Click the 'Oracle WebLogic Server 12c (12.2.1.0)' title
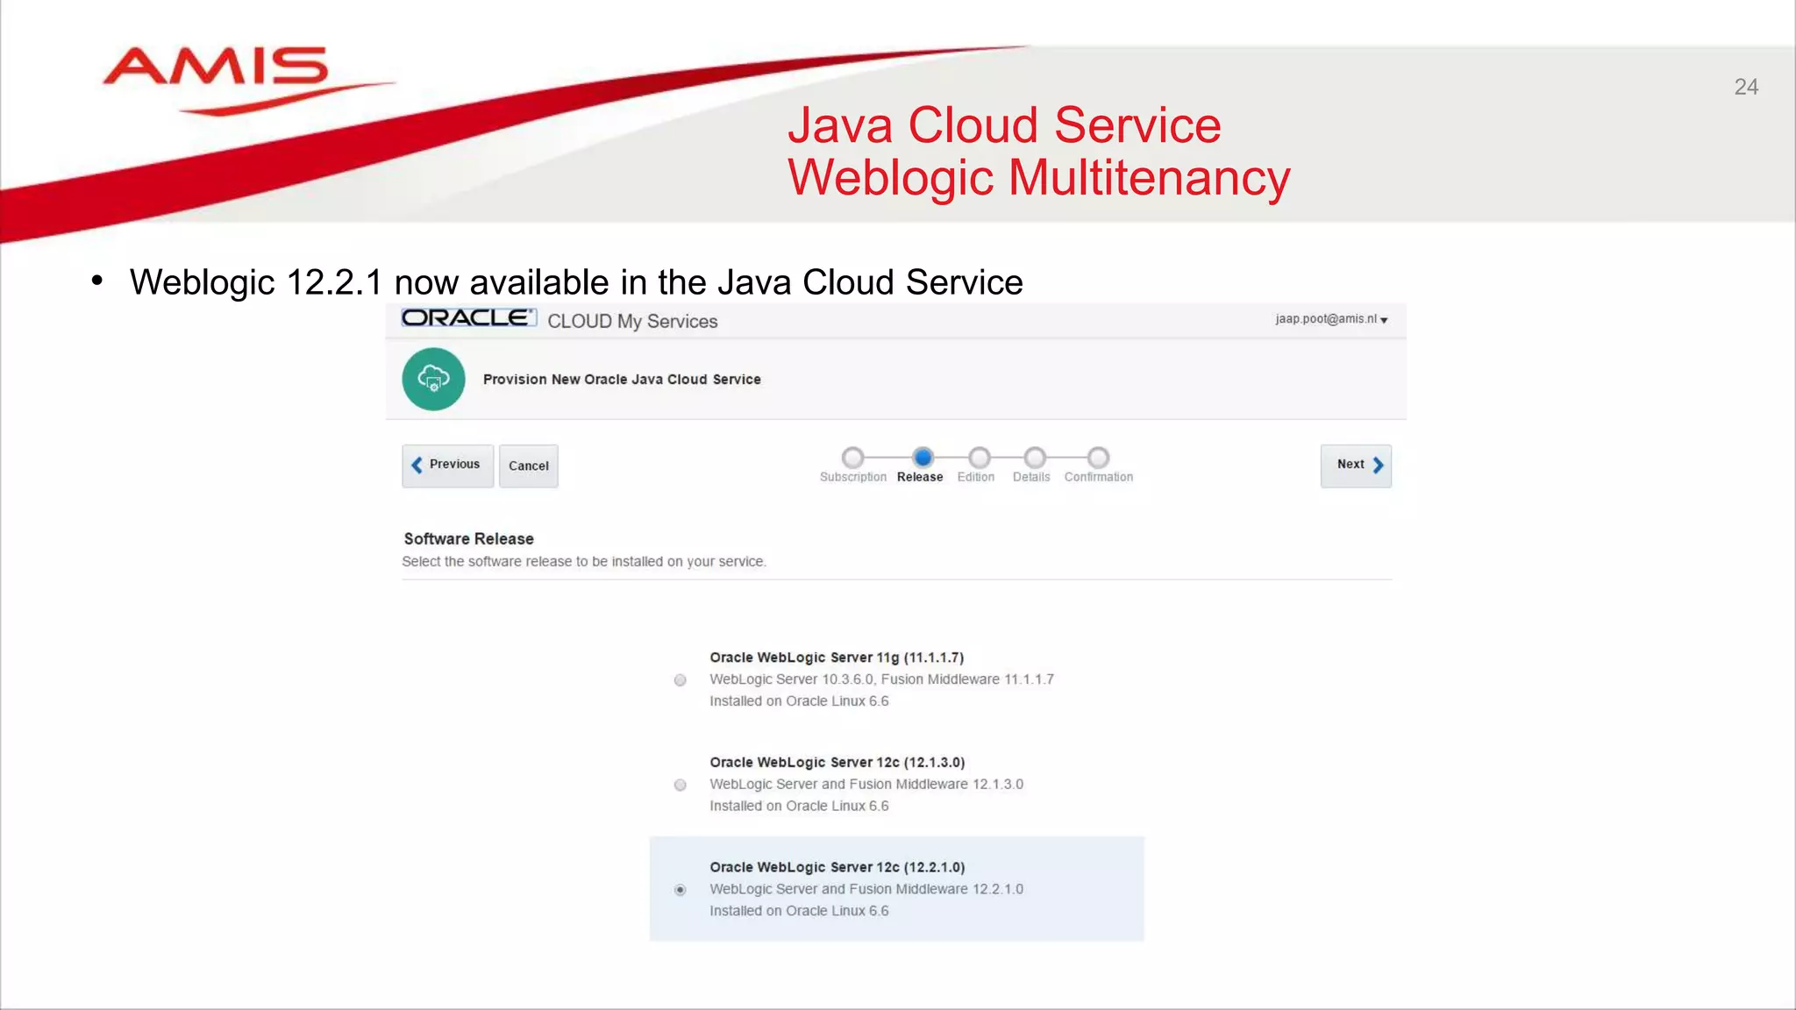The image size is (1796, 1010). (837, 867)
